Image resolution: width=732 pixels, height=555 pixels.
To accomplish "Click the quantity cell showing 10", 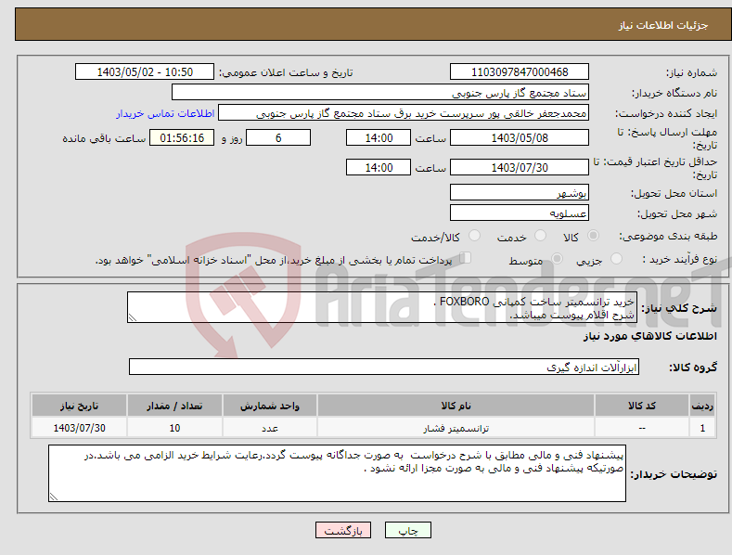I will [x=174, y=428].
